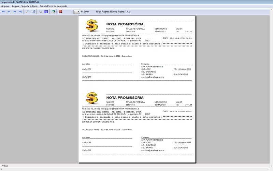Go to the next page arrow
This screenshot has height=171, width=273.
pos(15,12)
